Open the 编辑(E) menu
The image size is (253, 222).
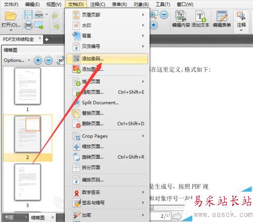pos(32,5)
